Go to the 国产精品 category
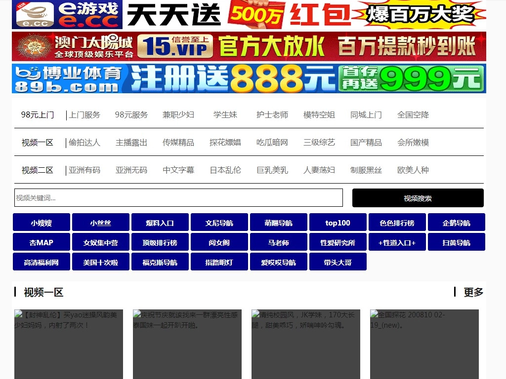This screenshot has height=379, width=506. pyautogui.click(x=366, y=143)
